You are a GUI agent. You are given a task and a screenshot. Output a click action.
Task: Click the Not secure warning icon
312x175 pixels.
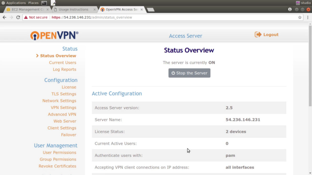pos(26,17)
